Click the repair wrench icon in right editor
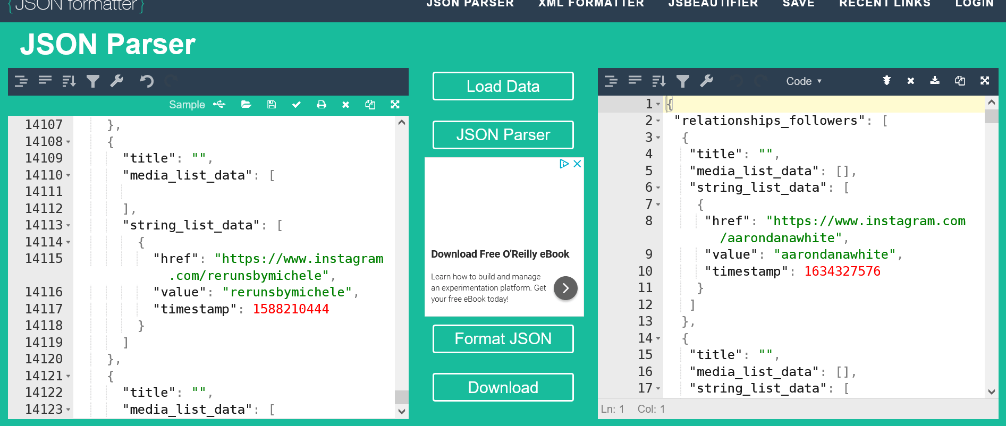The width and height of the screenshot is (1006, 426). (x=706, y=81)
